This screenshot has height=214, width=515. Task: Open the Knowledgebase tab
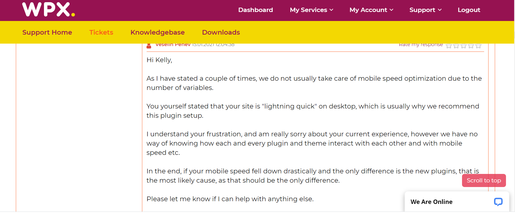tap(158, 32)
